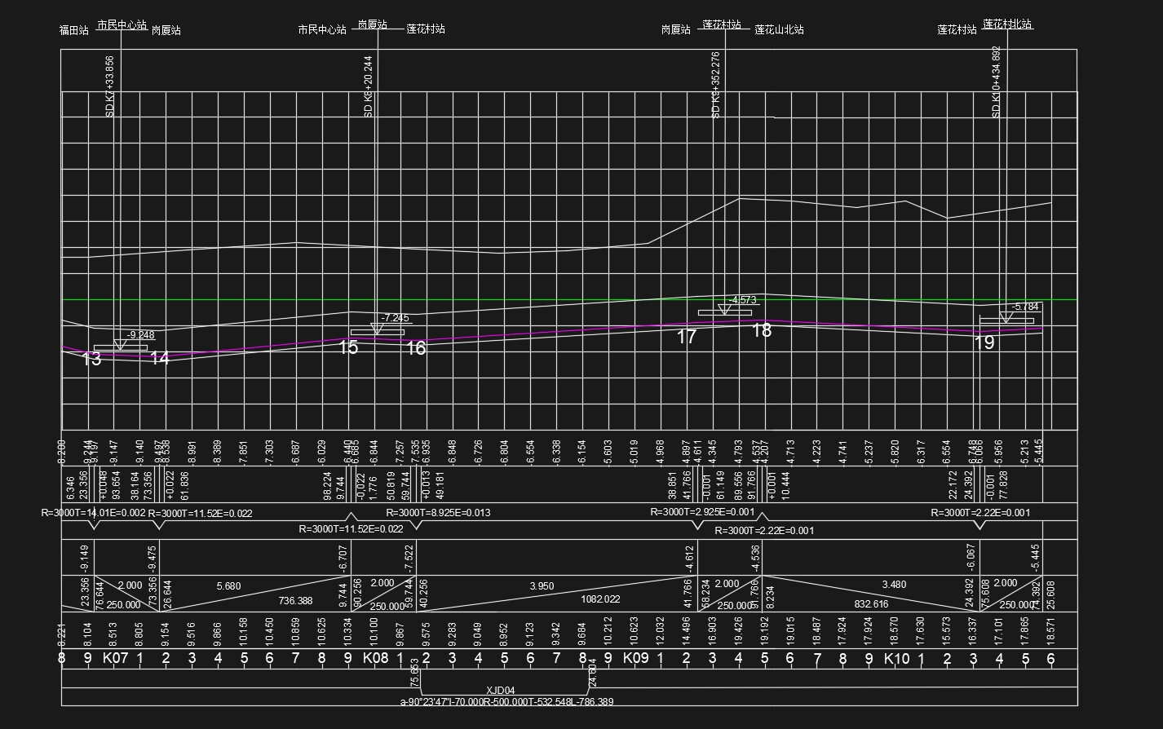The width and height of the screenshot is (1163, 729).
Task: Click the ground elevation value '15.573'
Action: 947,631
